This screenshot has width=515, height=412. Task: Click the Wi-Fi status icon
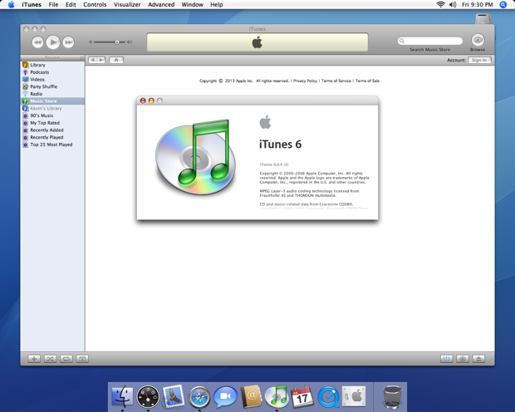[440, 5]
